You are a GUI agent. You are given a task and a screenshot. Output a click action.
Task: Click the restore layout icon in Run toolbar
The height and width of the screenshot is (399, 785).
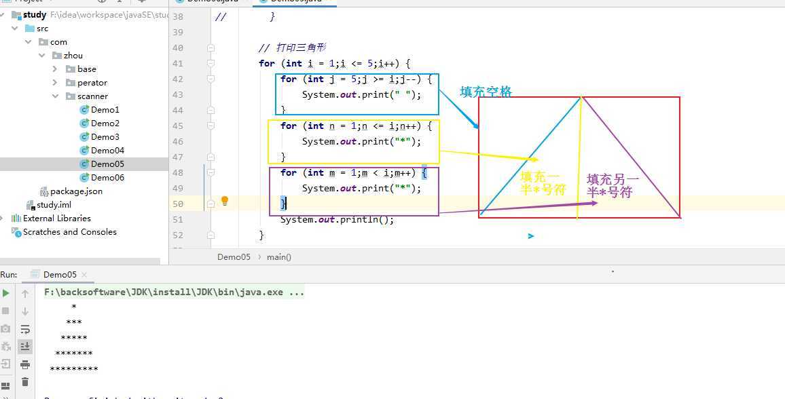click(x=5, y=386)
